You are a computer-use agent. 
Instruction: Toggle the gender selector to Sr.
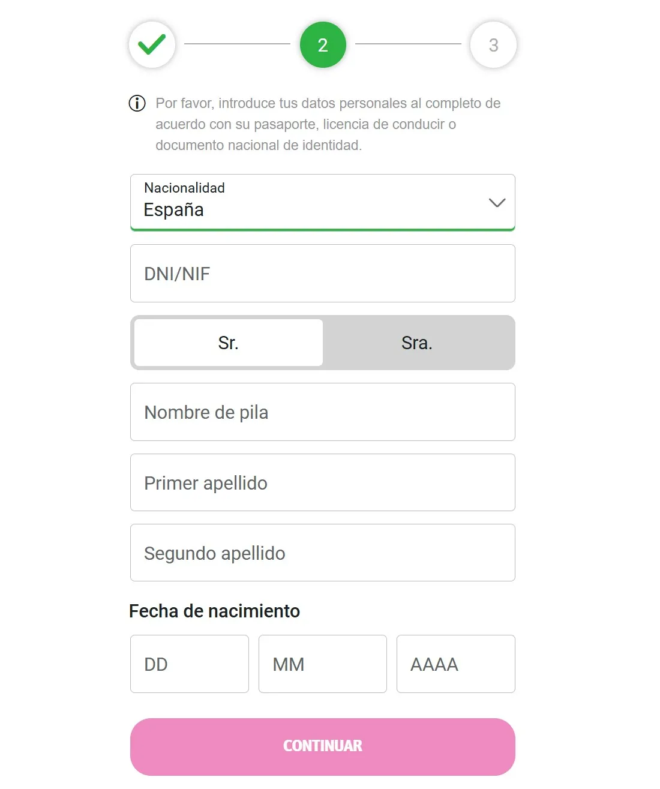point(227,343)
